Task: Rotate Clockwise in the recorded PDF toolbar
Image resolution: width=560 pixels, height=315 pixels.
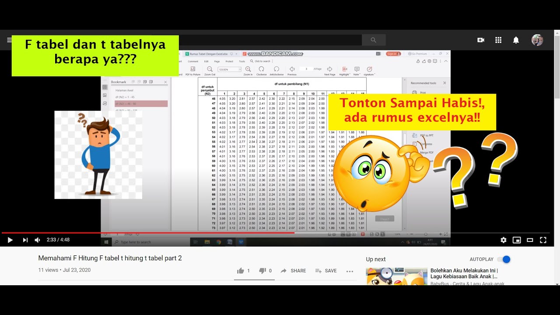Action: pos(261,71)
